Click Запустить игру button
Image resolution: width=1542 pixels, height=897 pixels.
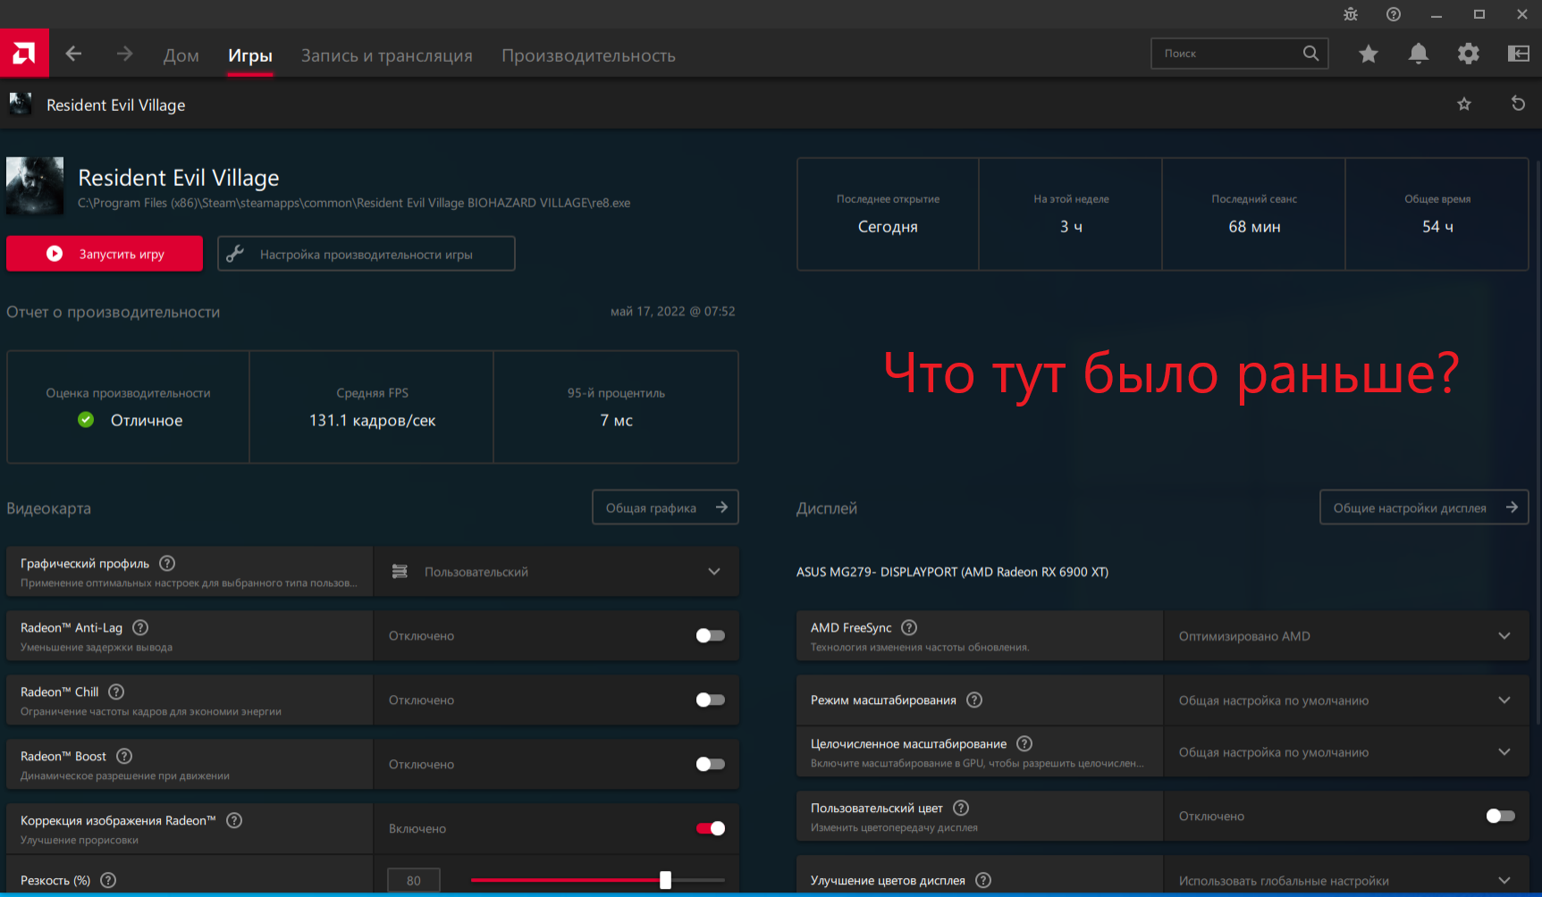click(105, 254)
